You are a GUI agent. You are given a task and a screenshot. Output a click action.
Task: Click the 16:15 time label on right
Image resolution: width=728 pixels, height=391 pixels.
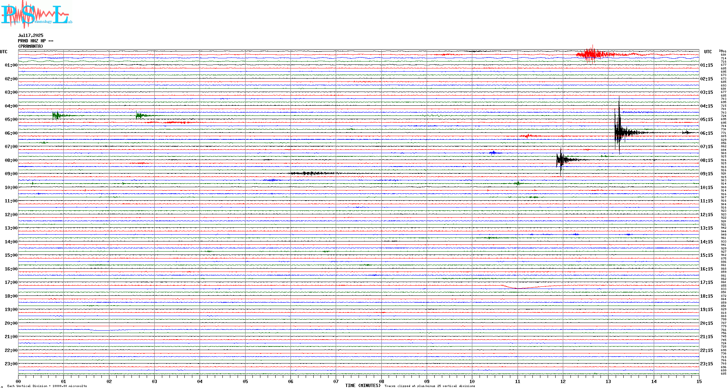tap(707, 269)
